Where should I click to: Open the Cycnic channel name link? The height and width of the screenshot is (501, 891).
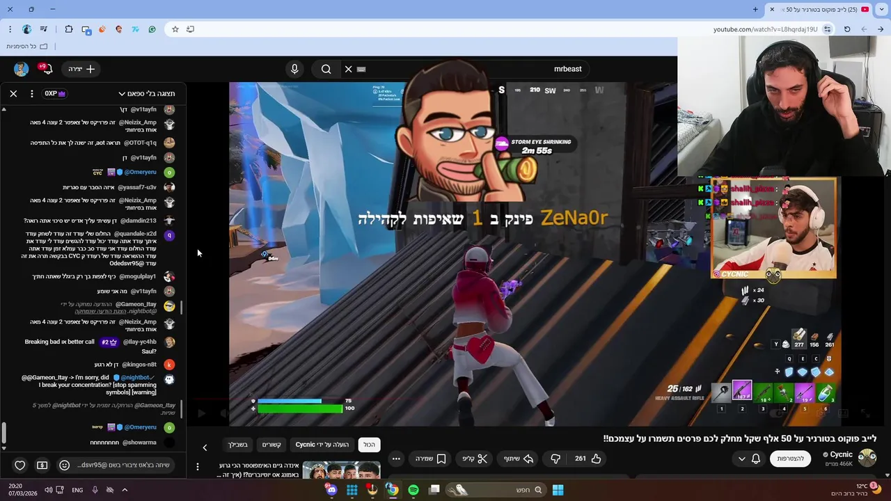coord(841,454)
